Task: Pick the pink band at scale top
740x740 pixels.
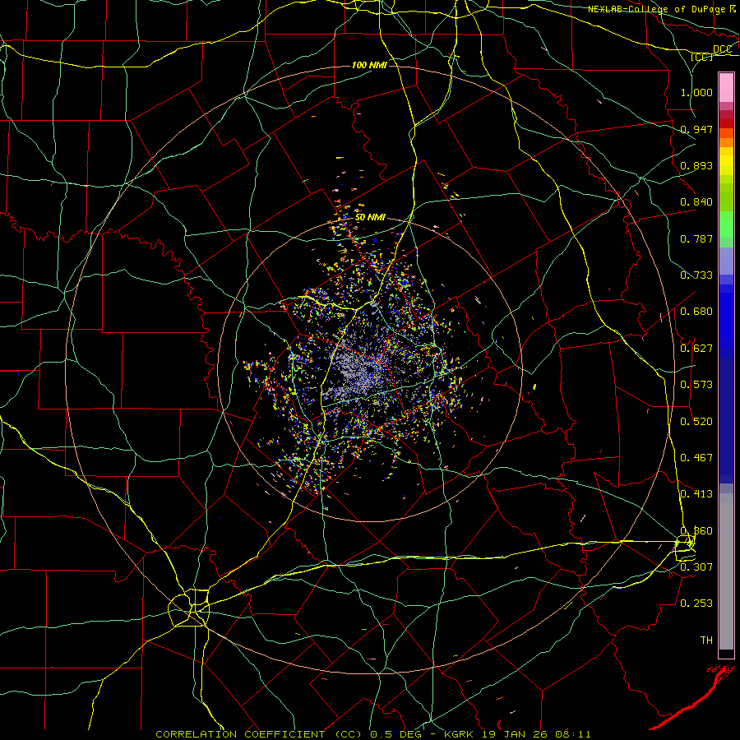Action: [726, 87]
